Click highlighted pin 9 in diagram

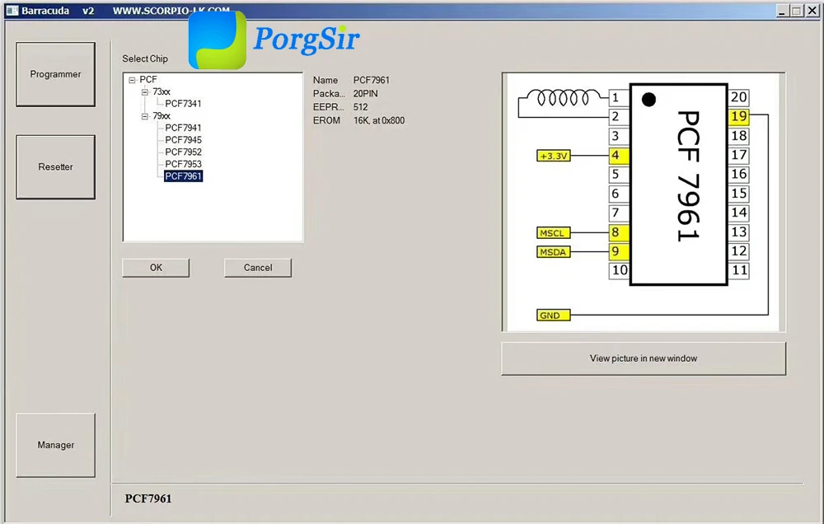(x=619, y=251)
